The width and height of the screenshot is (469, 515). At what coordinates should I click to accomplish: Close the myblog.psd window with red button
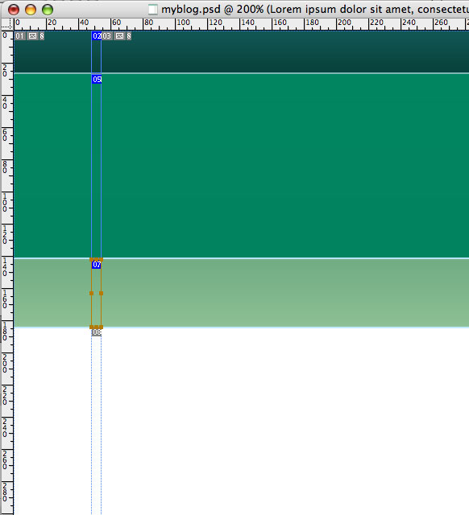14,10
